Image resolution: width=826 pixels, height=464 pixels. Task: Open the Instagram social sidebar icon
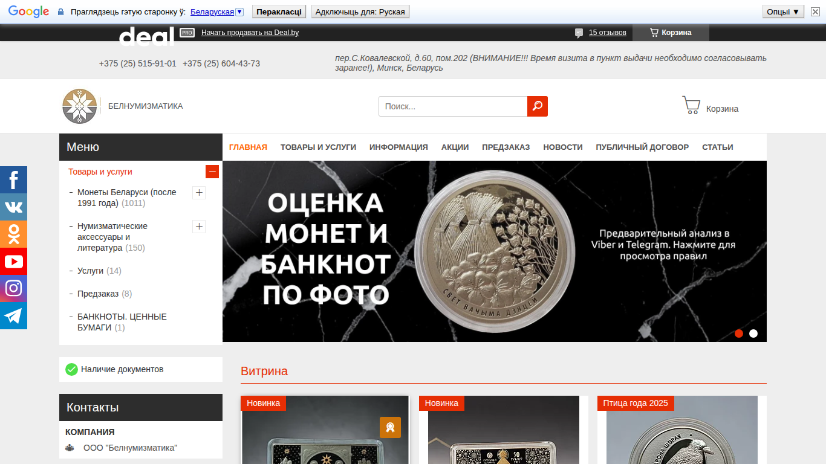tap(13, 289)
